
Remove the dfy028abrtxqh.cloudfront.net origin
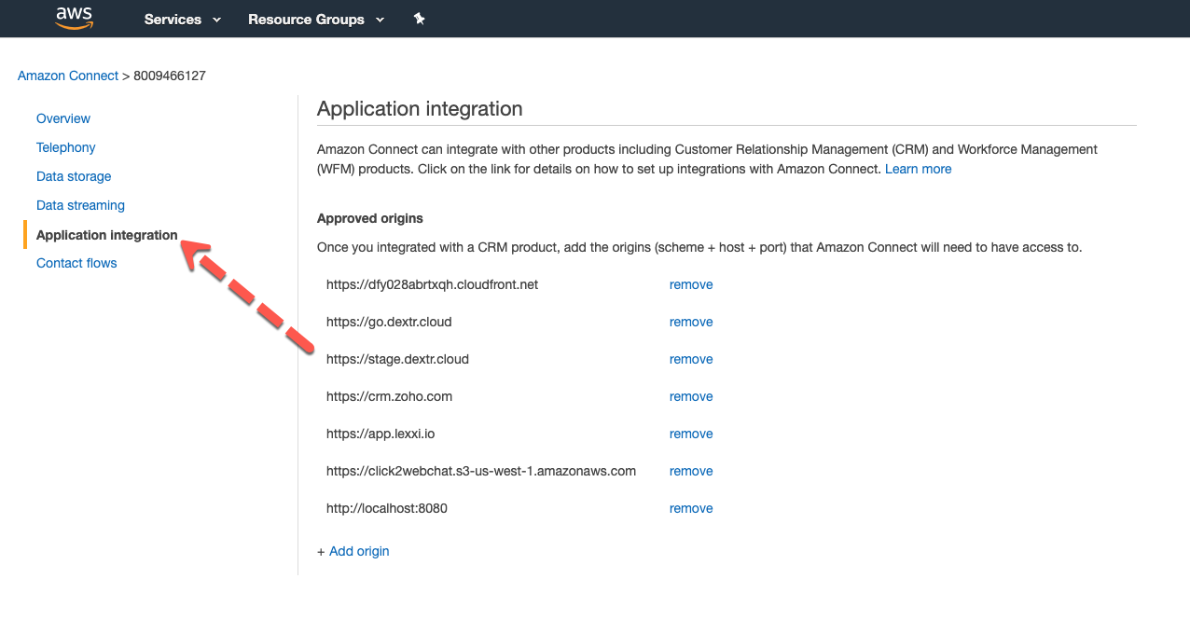691,284
